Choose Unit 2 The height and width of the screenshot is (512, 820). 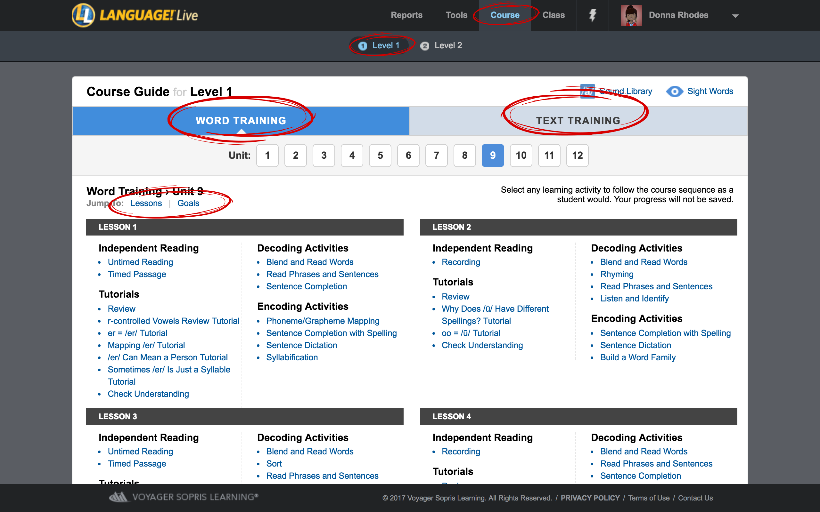tap(295, 156)
